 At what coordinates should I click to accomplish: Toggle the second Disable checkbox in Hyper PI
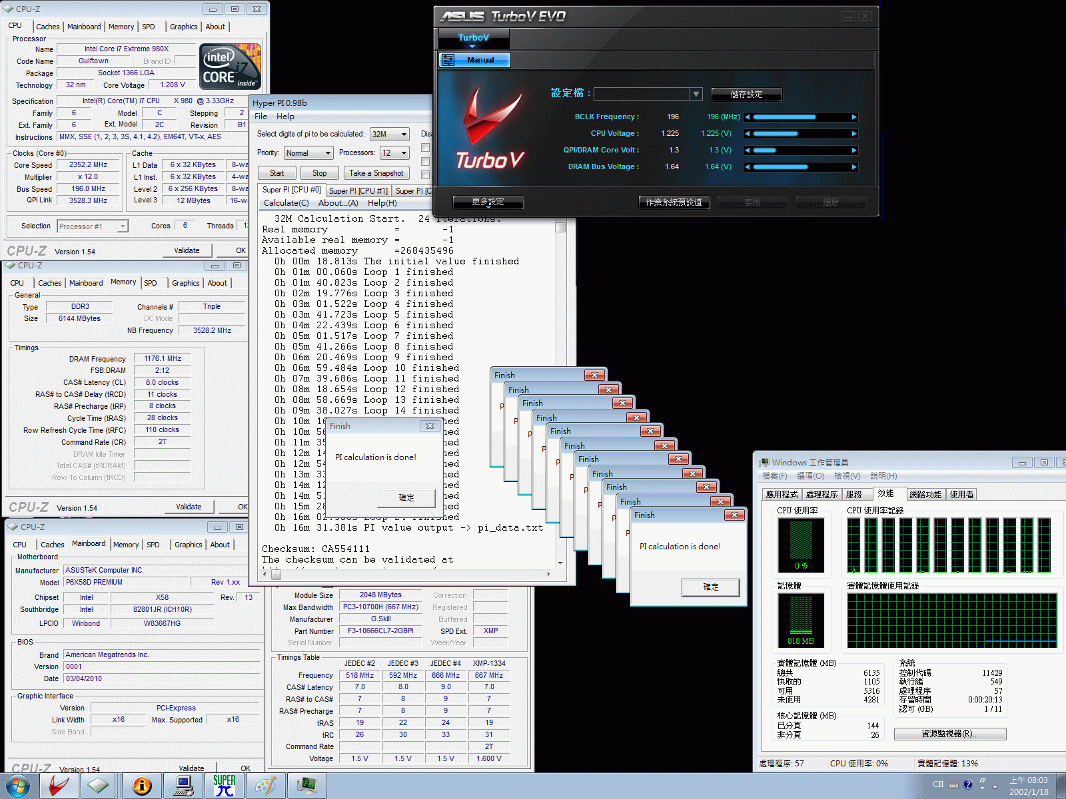pos(426,162)
